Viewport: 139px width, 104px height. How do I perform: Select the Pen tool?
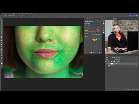[x=1, y=48]
